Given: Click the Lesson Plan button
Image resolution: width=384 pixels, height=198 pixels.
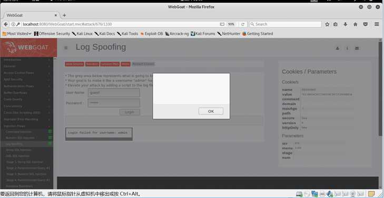Looking at the screenshot, I should (x=110, y=64).
